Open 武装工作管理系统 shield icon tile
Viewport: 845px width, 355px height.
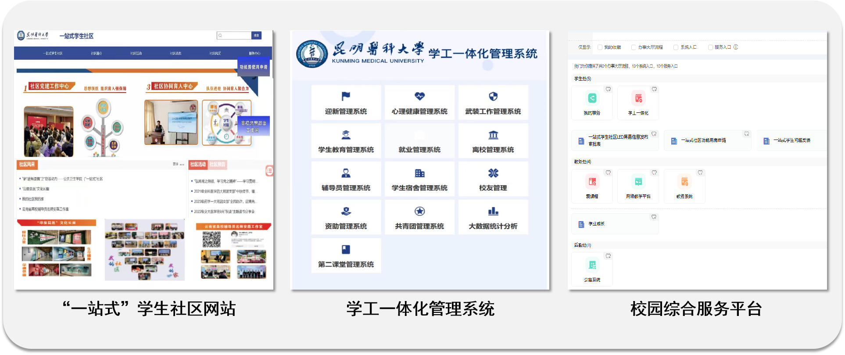[493, 103]
